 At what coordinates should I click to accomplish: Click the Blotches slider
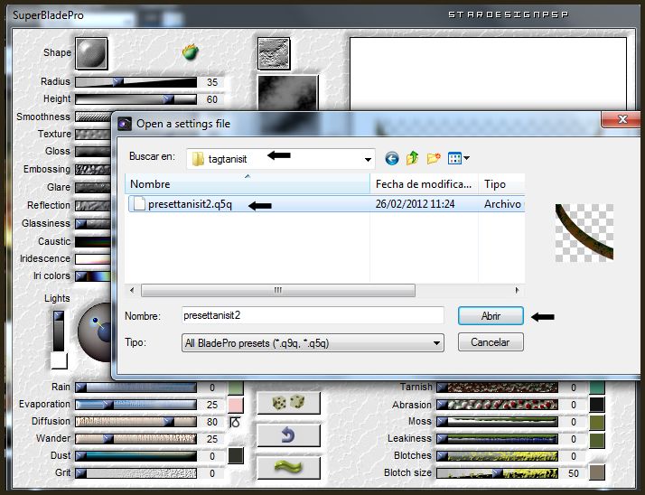pyautogui.click(x=498, y=456)
